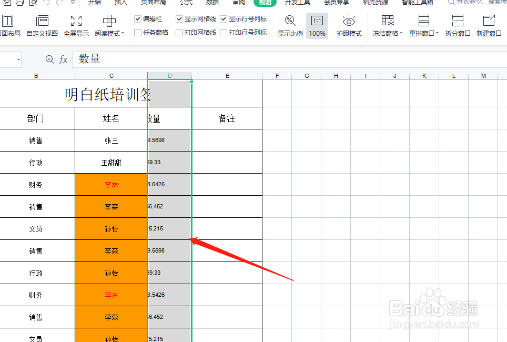The image size is (507, 342).
Task: Open the 开发工具 developer tab
Action: [298, 3]
